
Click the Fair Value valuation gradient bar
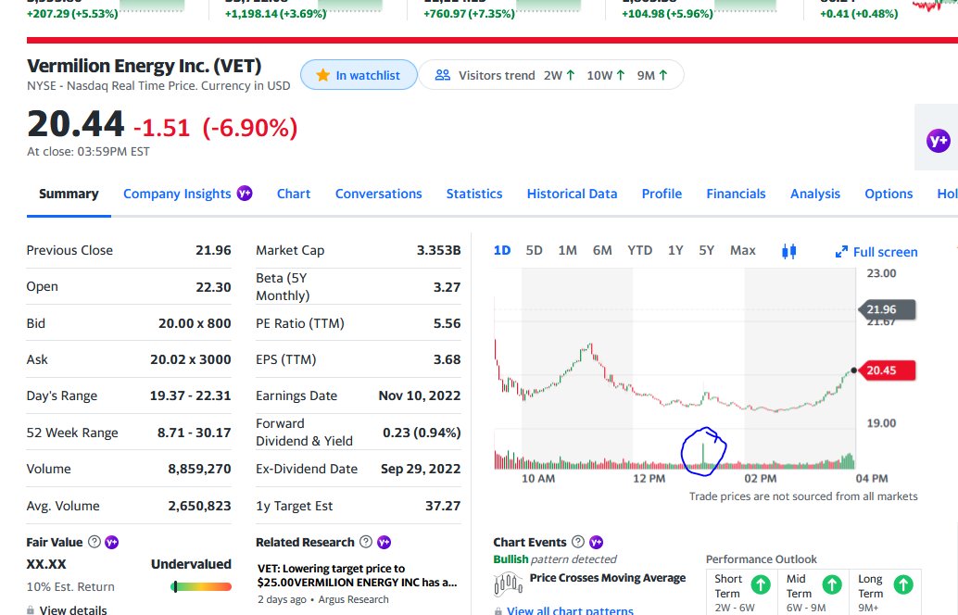[201, 587]
